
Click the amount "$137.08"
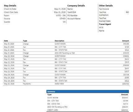(126, 75)
